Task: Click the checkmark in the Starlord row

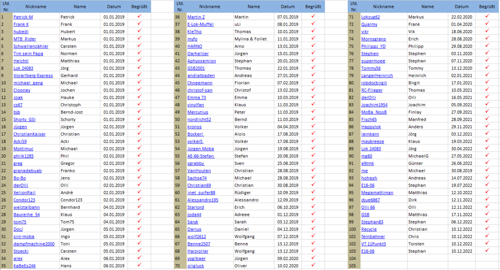Action: pos(313,206)
